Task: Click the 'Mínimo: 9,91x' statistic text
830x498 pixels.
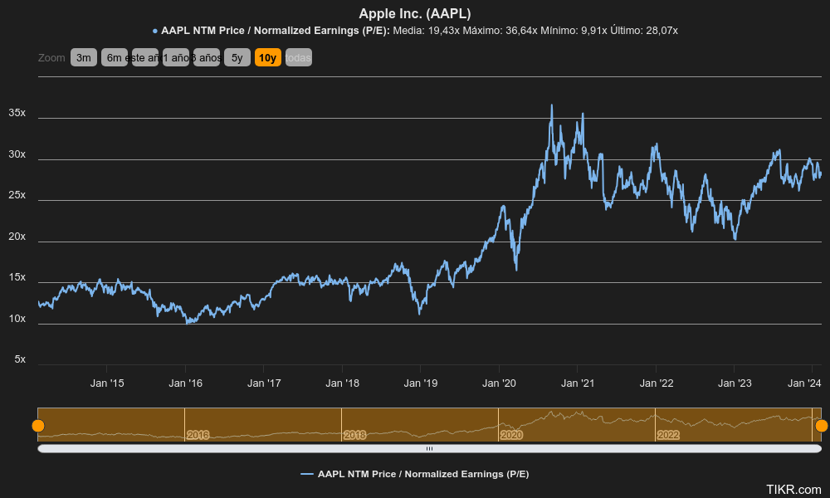Action: click(574, 31)
